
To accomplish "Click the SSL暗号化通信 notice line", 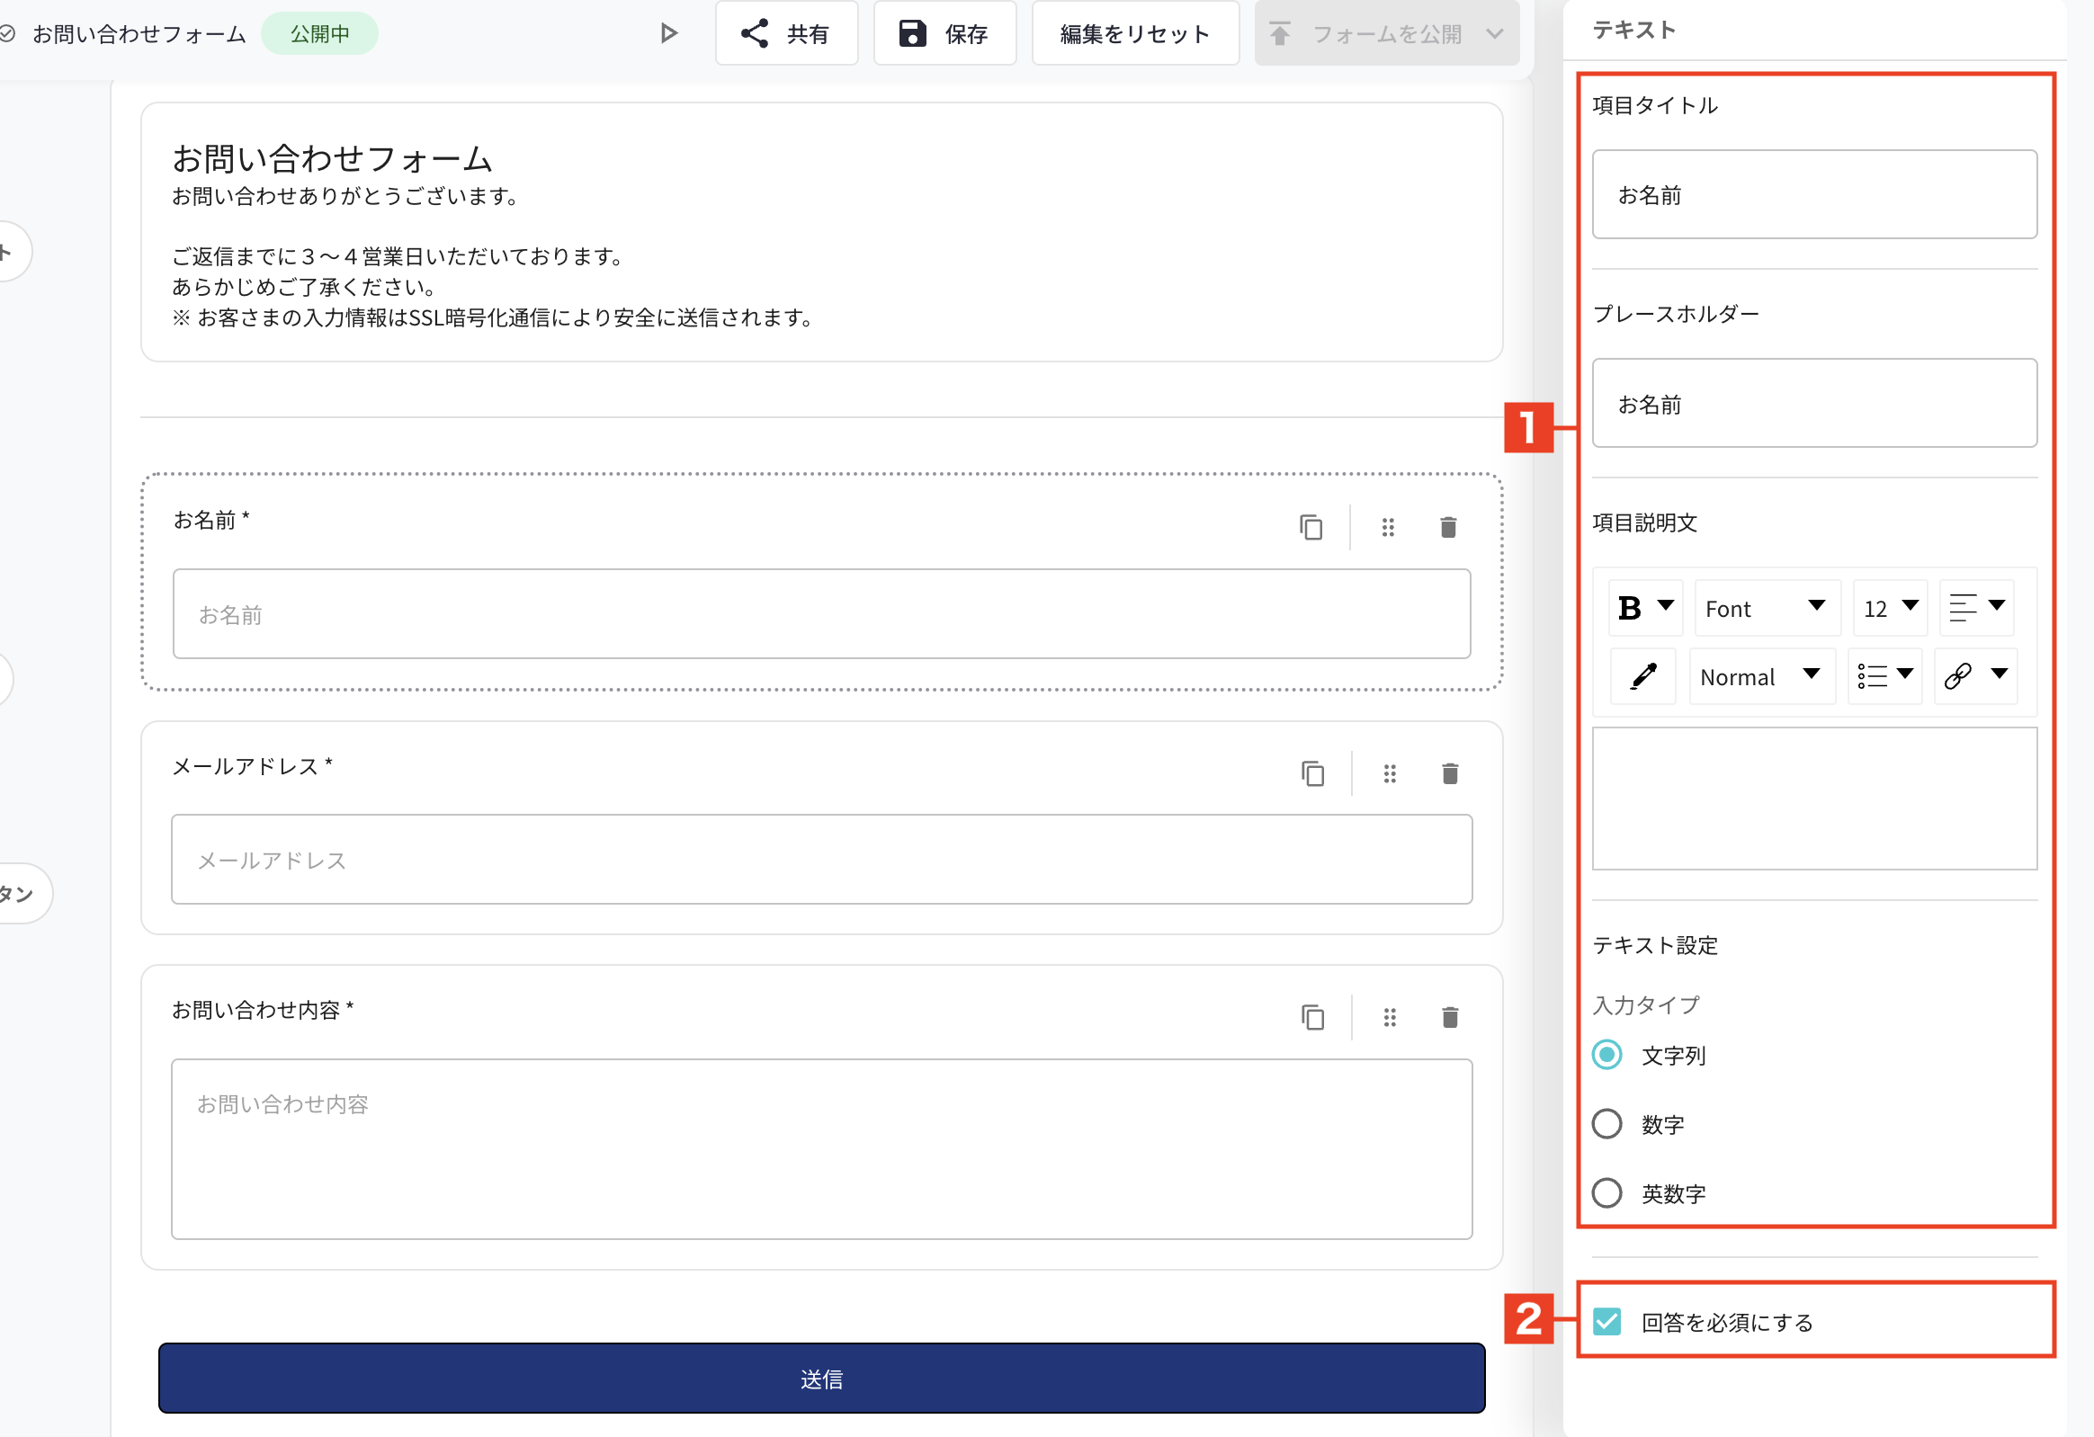I will click(493, 317).
